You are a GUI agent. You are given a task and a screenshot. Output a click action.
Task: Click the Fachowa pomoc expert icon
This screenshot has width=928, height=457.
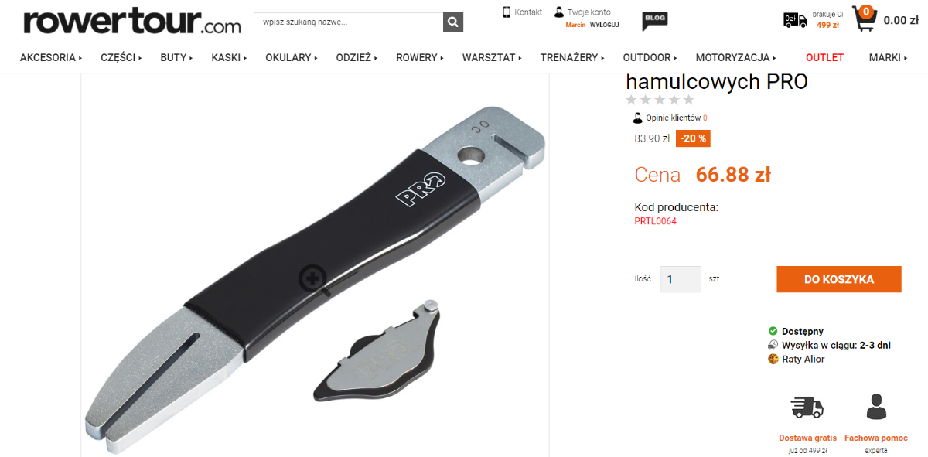(x=875, y=407)
